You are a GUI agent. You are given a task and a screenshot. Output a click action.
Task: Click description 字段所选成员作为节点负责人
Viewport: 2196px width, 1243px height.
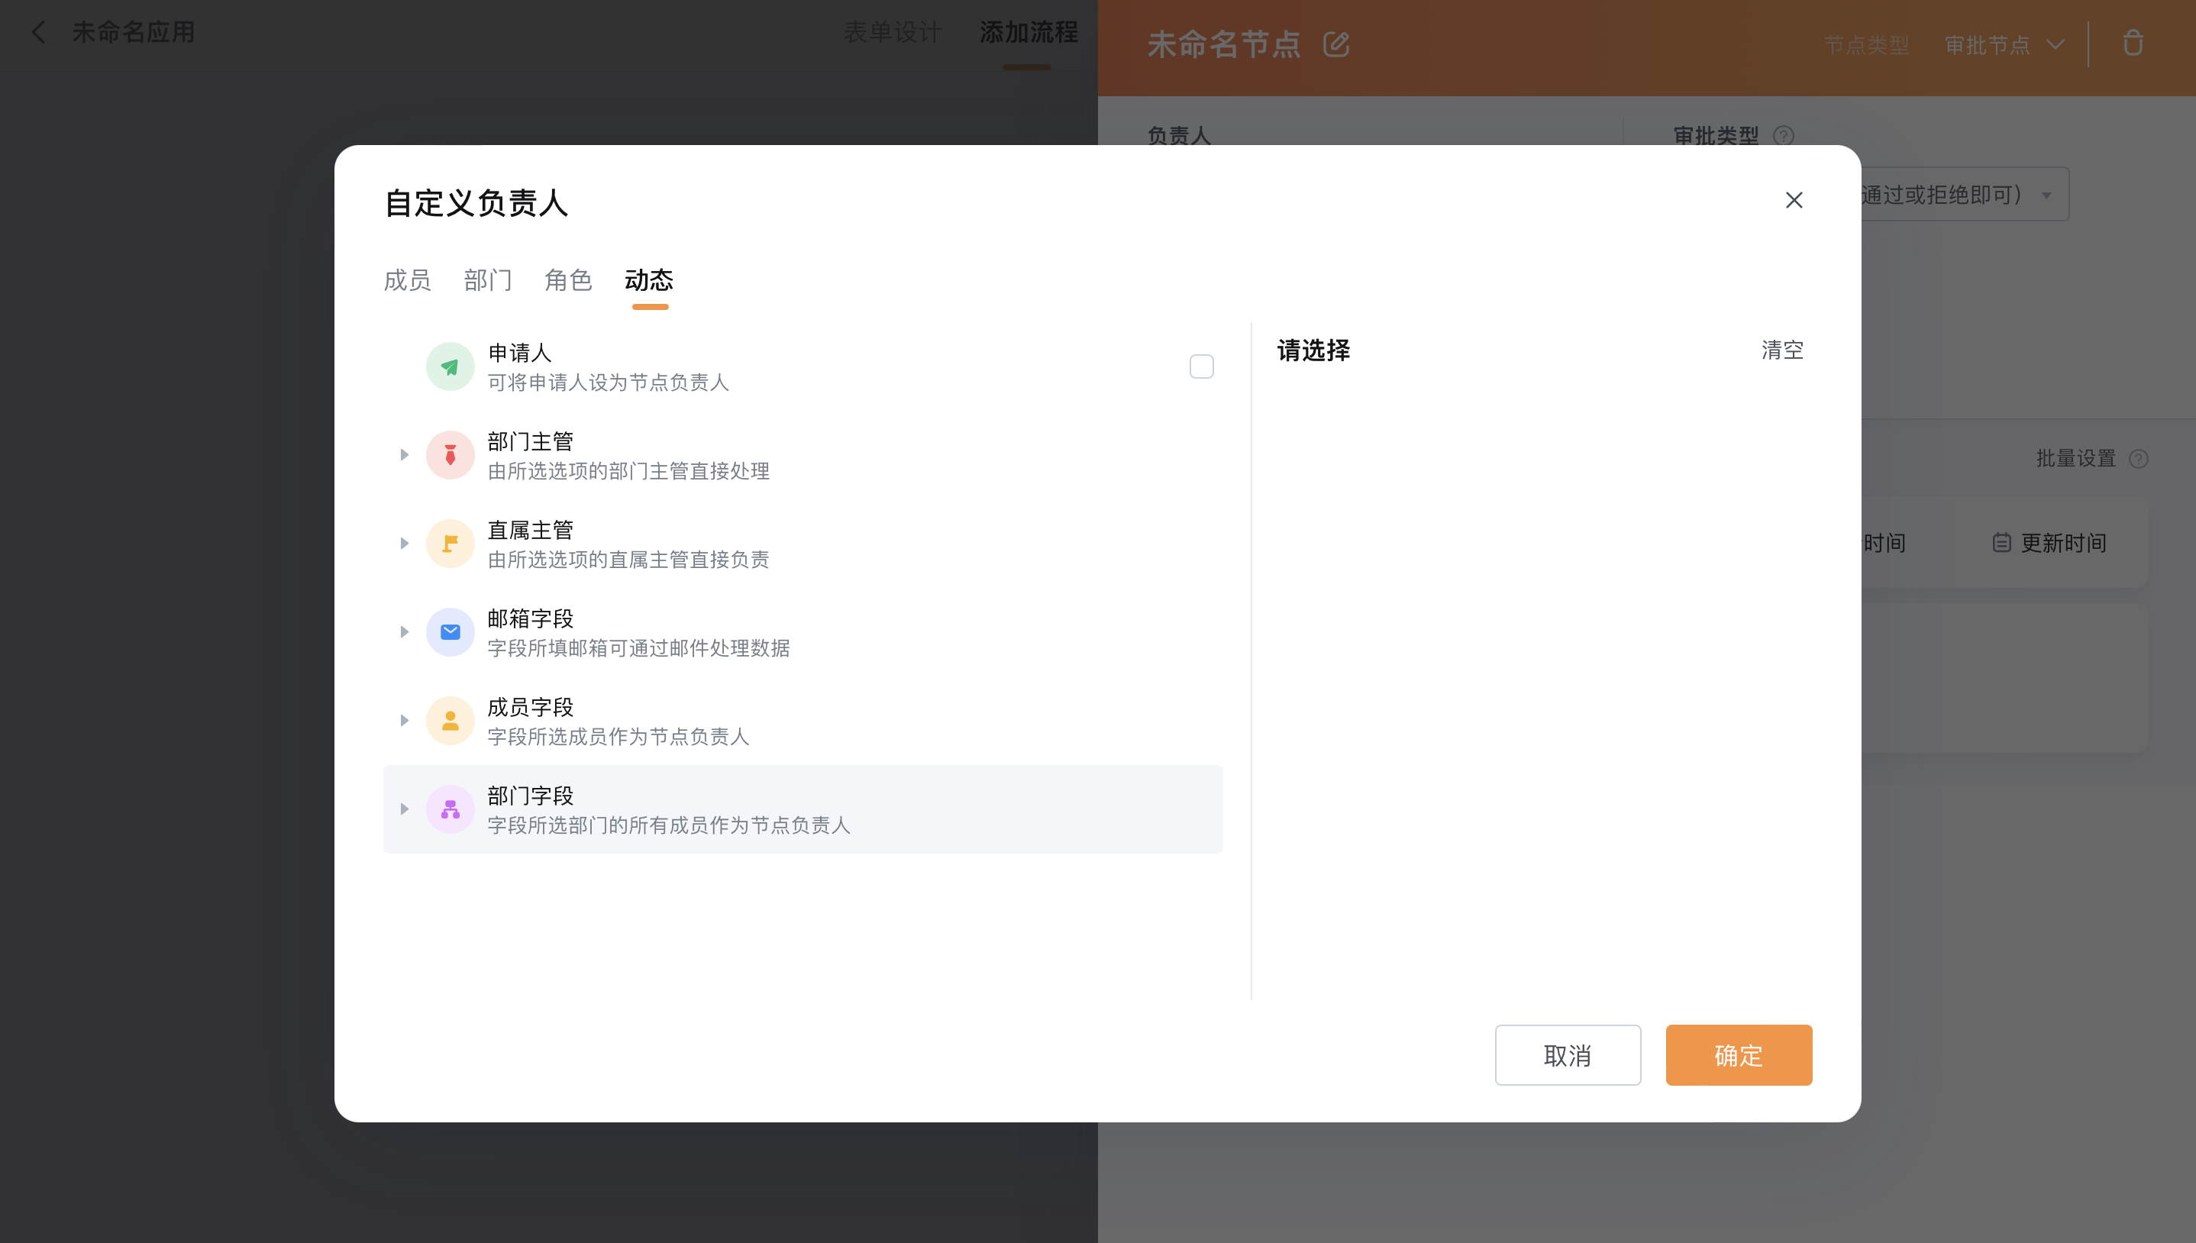pyautogui.click(x=618, y=737)
